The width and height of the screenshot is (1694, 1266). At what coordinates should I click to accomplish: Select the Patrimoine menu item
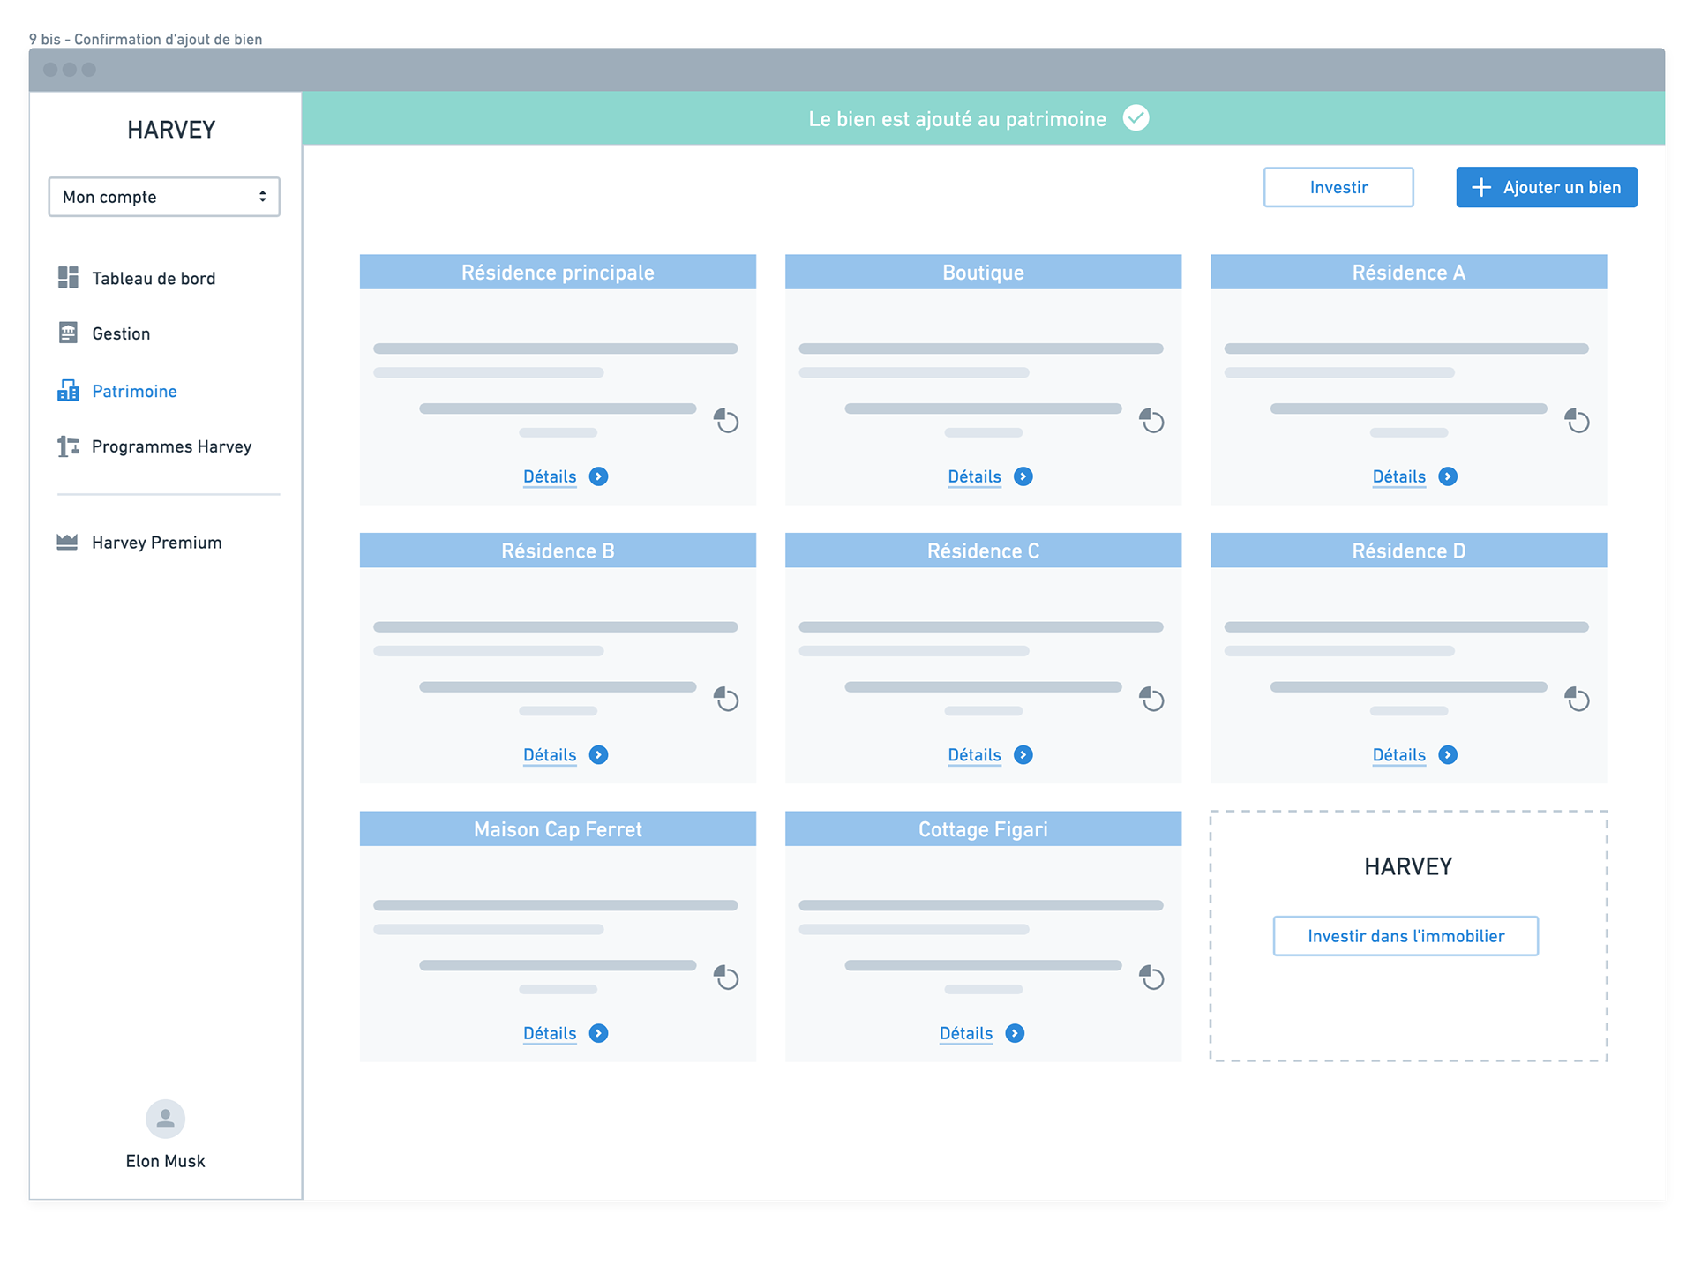point(134,391)
